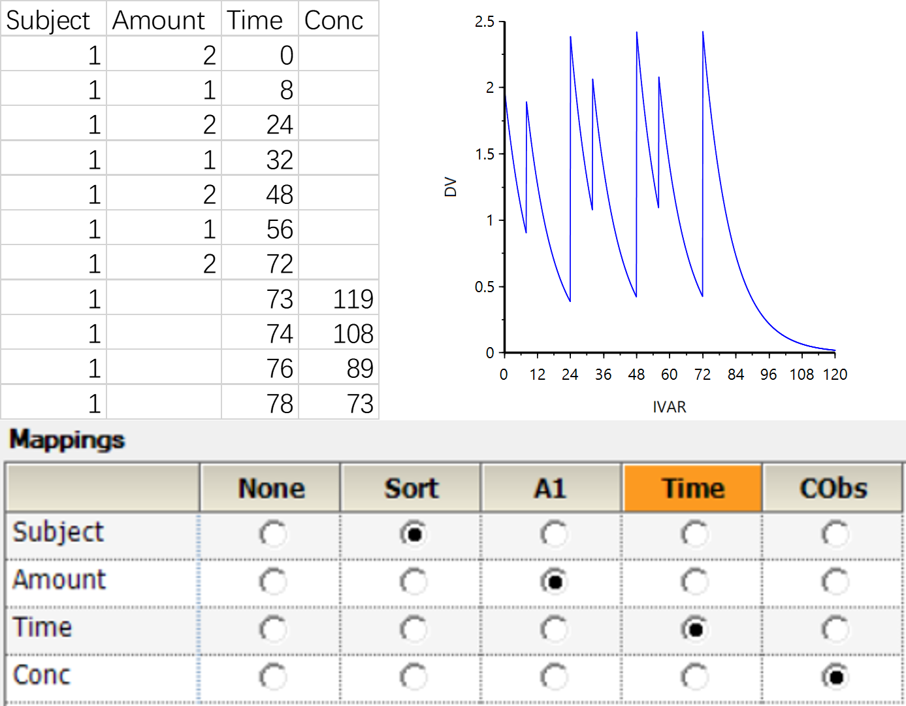
Task: Set Amount row to Sort radio
Action: tap(413, 582)
